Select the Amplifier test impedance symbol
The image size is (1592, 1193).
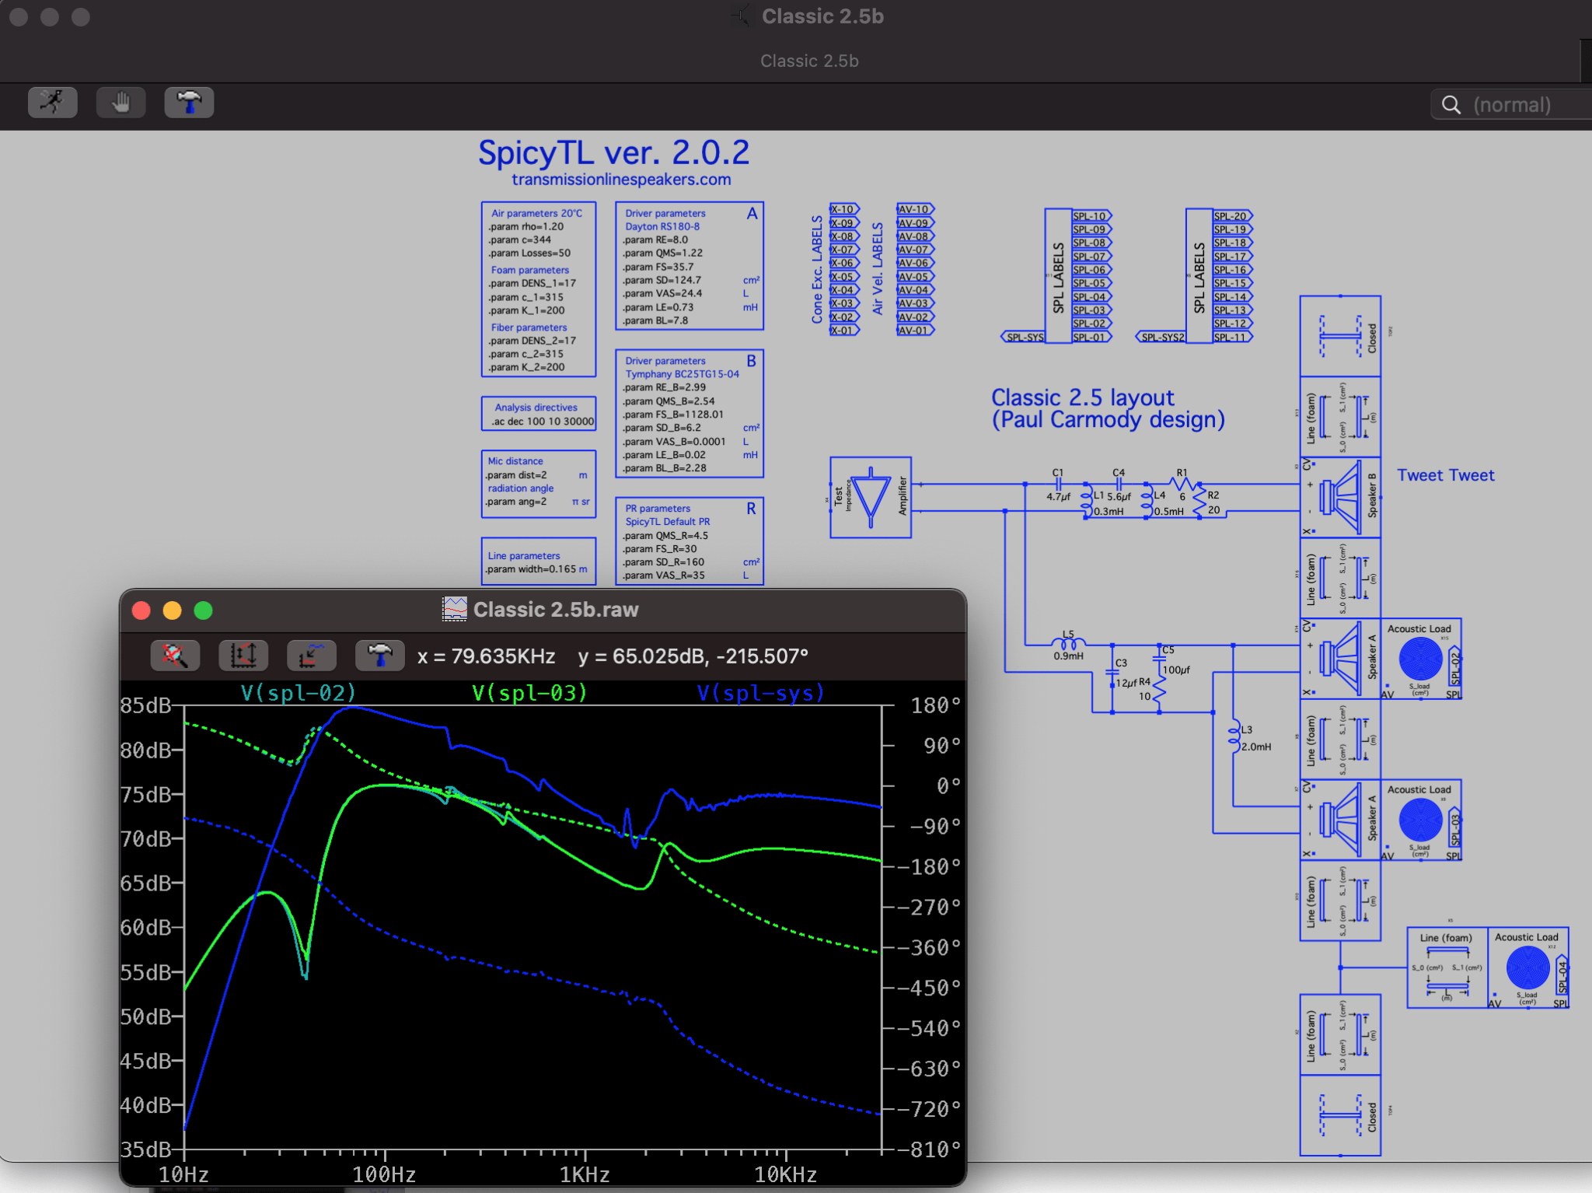(871, 497)
